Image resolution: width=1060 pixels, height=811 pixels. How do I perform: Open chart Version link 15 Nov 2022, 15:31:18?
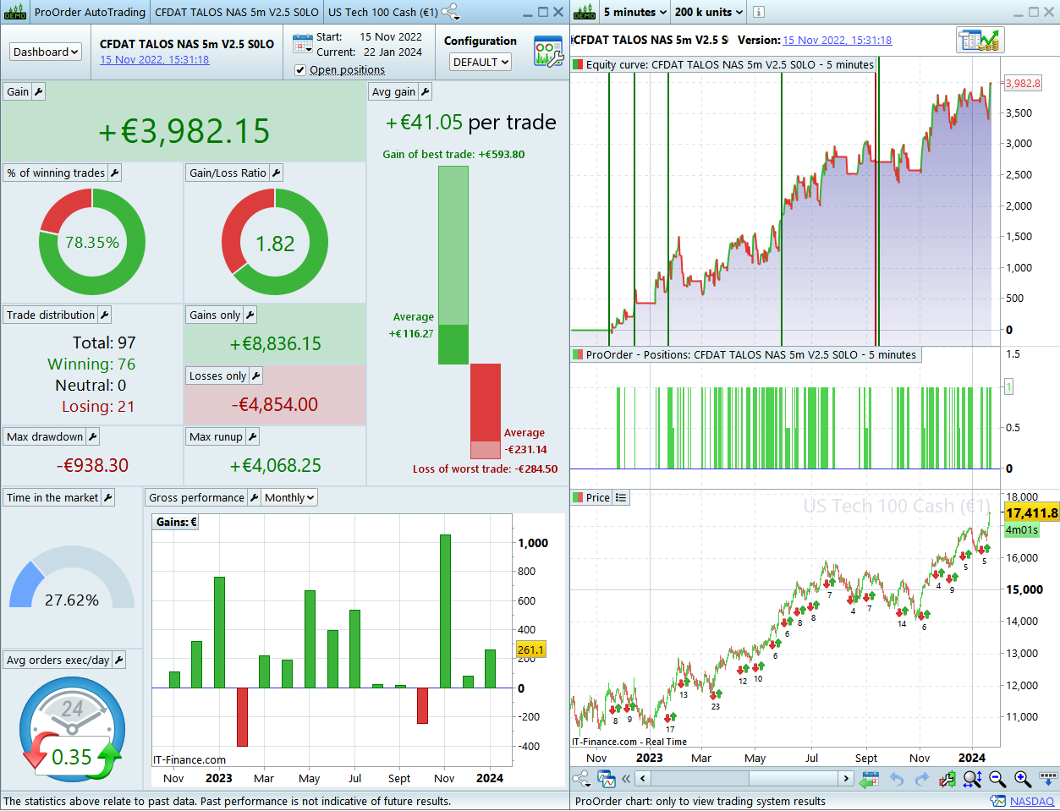[x=837, y=40]
